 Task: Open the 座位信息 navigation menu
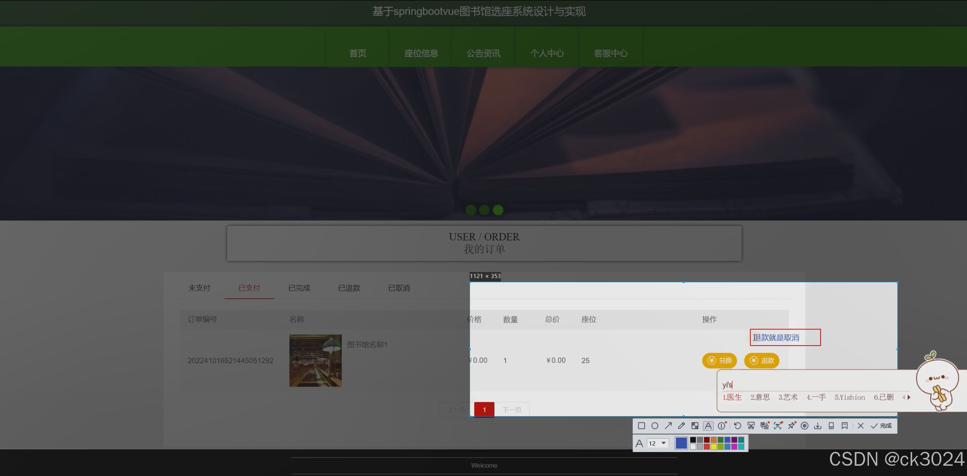[x=421, y=53]
